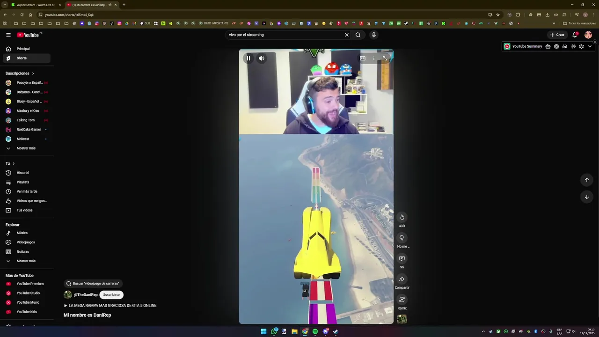Select Shorts in the sidebar
The image size is (599, 337).
pyautogui.click(x=26, y=58)
